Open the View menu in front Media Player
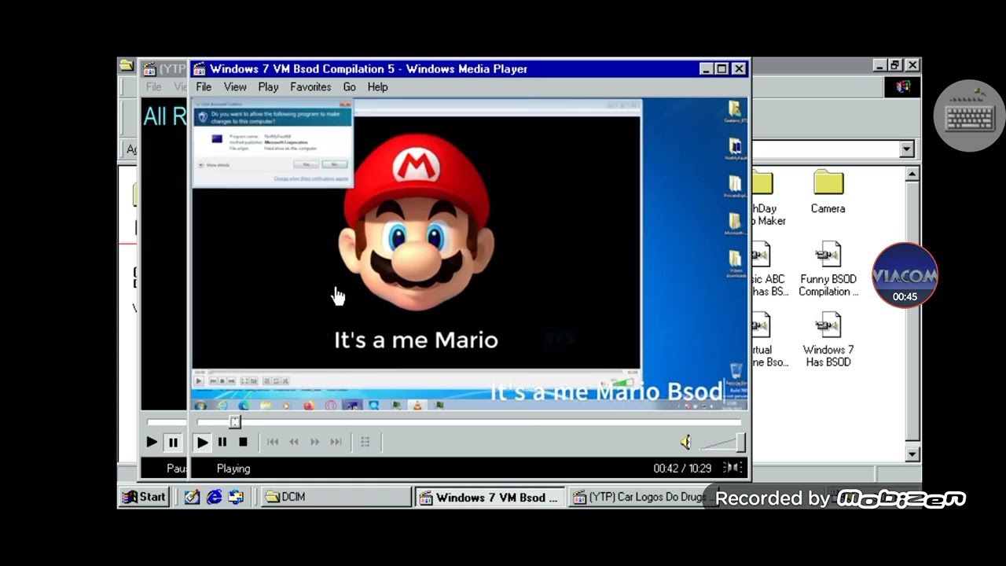The image size is (1006, 566). coord(235,87)
